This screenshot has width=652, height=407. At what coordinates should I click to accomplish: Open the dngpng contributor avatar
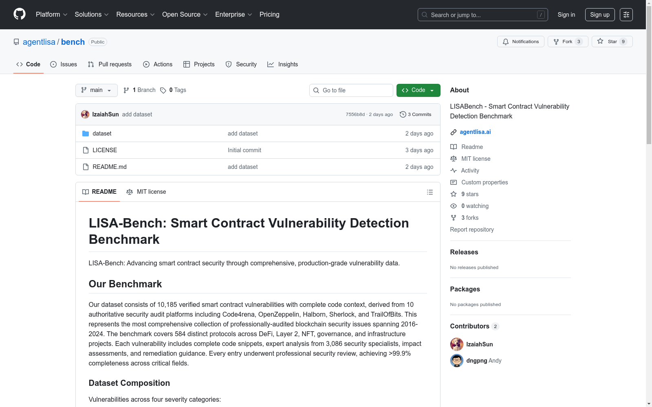457,361
